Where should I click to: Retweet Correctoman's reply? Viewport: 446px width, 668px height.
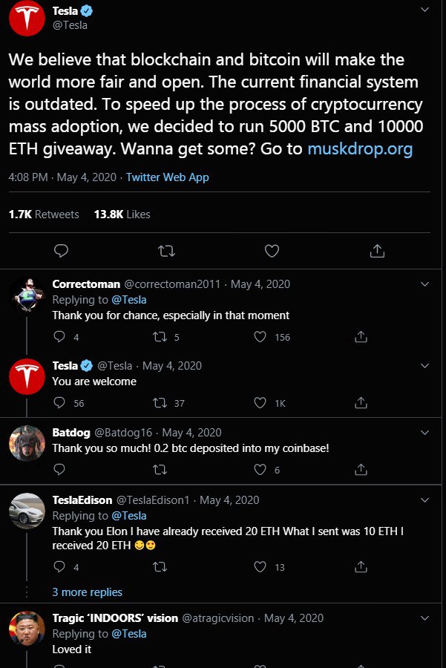[159, 337]
